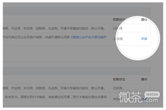Select the 未获得 status inside the highlighted circle

pos(118,39)
